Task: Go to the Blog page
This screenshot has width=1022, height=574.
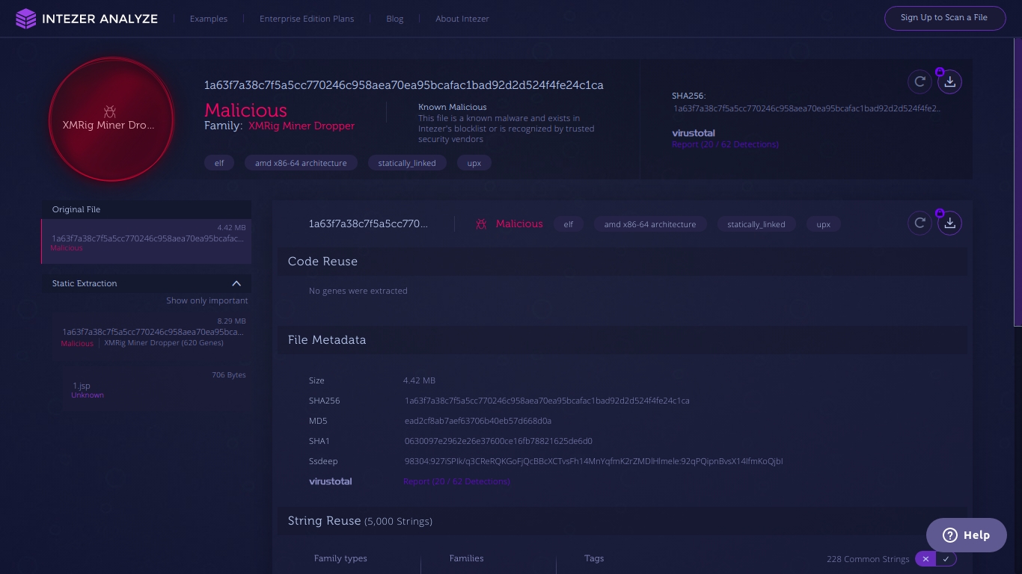Action: tap(395, 19)
